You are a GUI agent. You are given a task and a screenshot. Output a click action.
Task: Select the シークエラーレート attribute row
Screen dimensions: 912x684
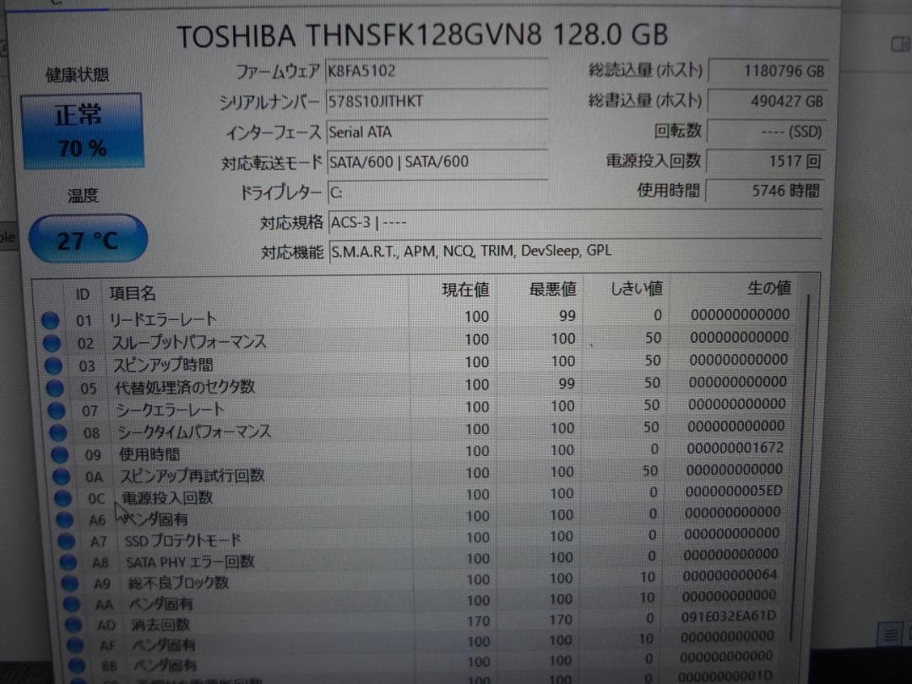[418, 407]
